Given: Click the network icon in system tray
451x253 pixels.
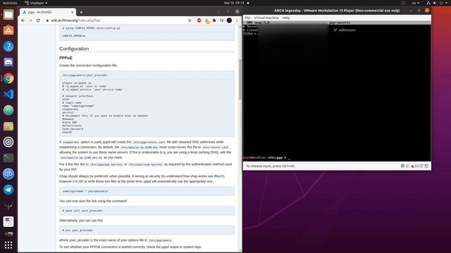Looking at the screenshot, I should coord(428,3).
